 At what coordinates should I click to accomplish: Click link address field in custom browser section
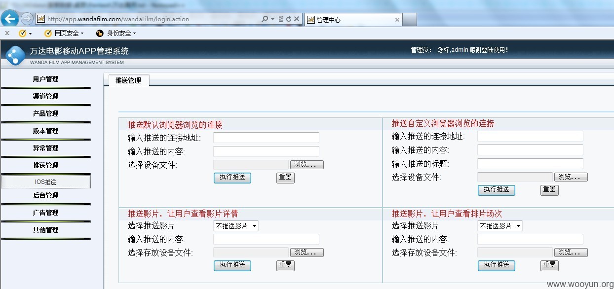530,136
